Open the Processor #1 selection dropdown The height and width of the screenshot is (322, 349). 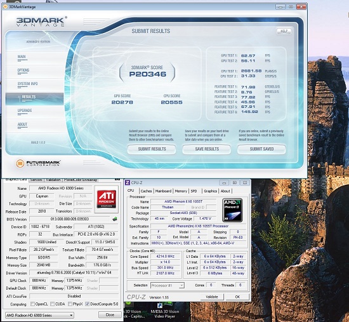tap(168, 285)
